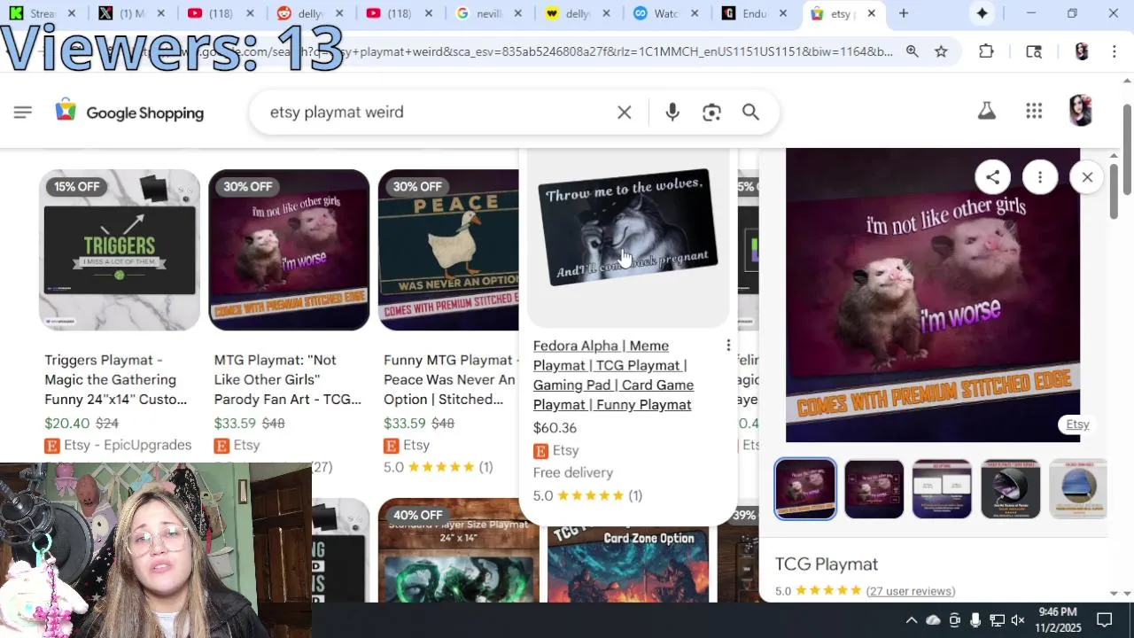Screen dimensions: 1134x638
Task: Open the 27 user reviews link
Action: coord(910,591)
